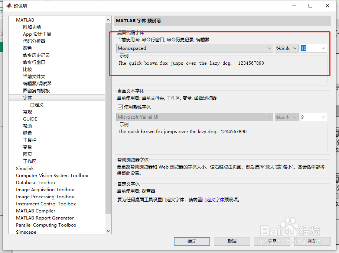Image resolution: width=339 pixels, height=253 pixels.
Task: Open GUIDE preferences
Action: tap(30, 119)
